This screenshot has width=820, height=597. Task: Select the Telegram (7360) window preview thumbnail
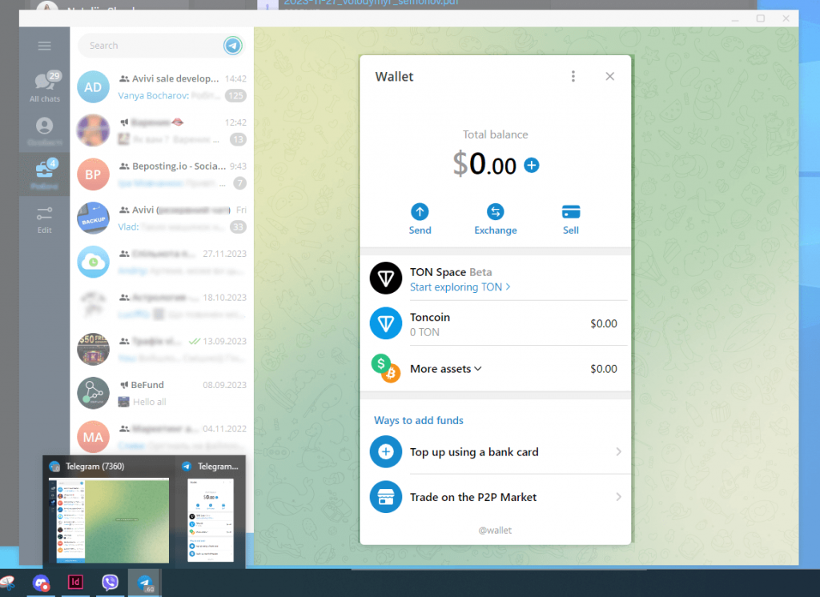point(109,520)
